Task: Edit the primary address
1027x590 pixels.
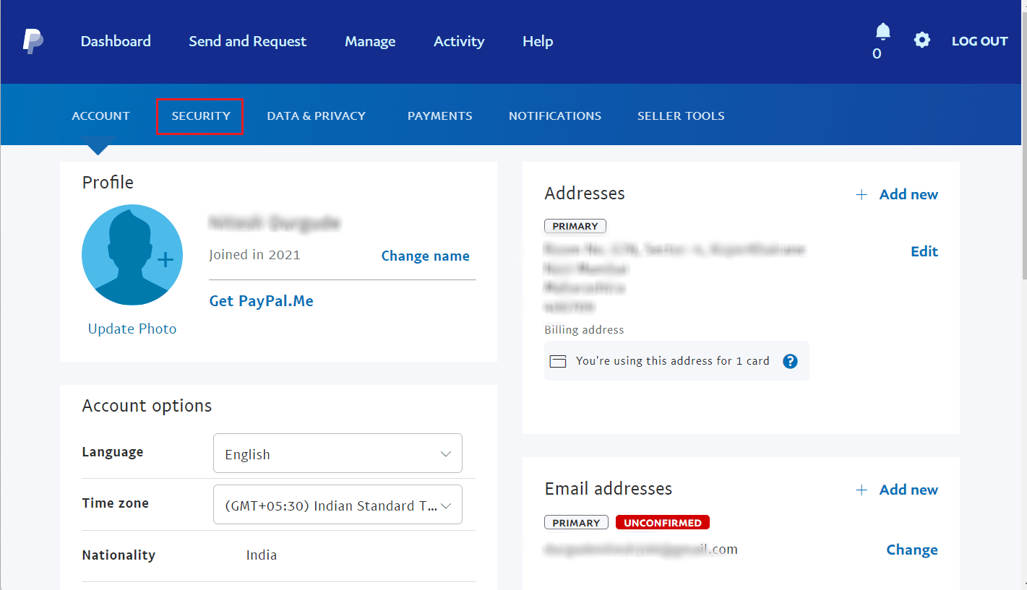Action: 924,251
